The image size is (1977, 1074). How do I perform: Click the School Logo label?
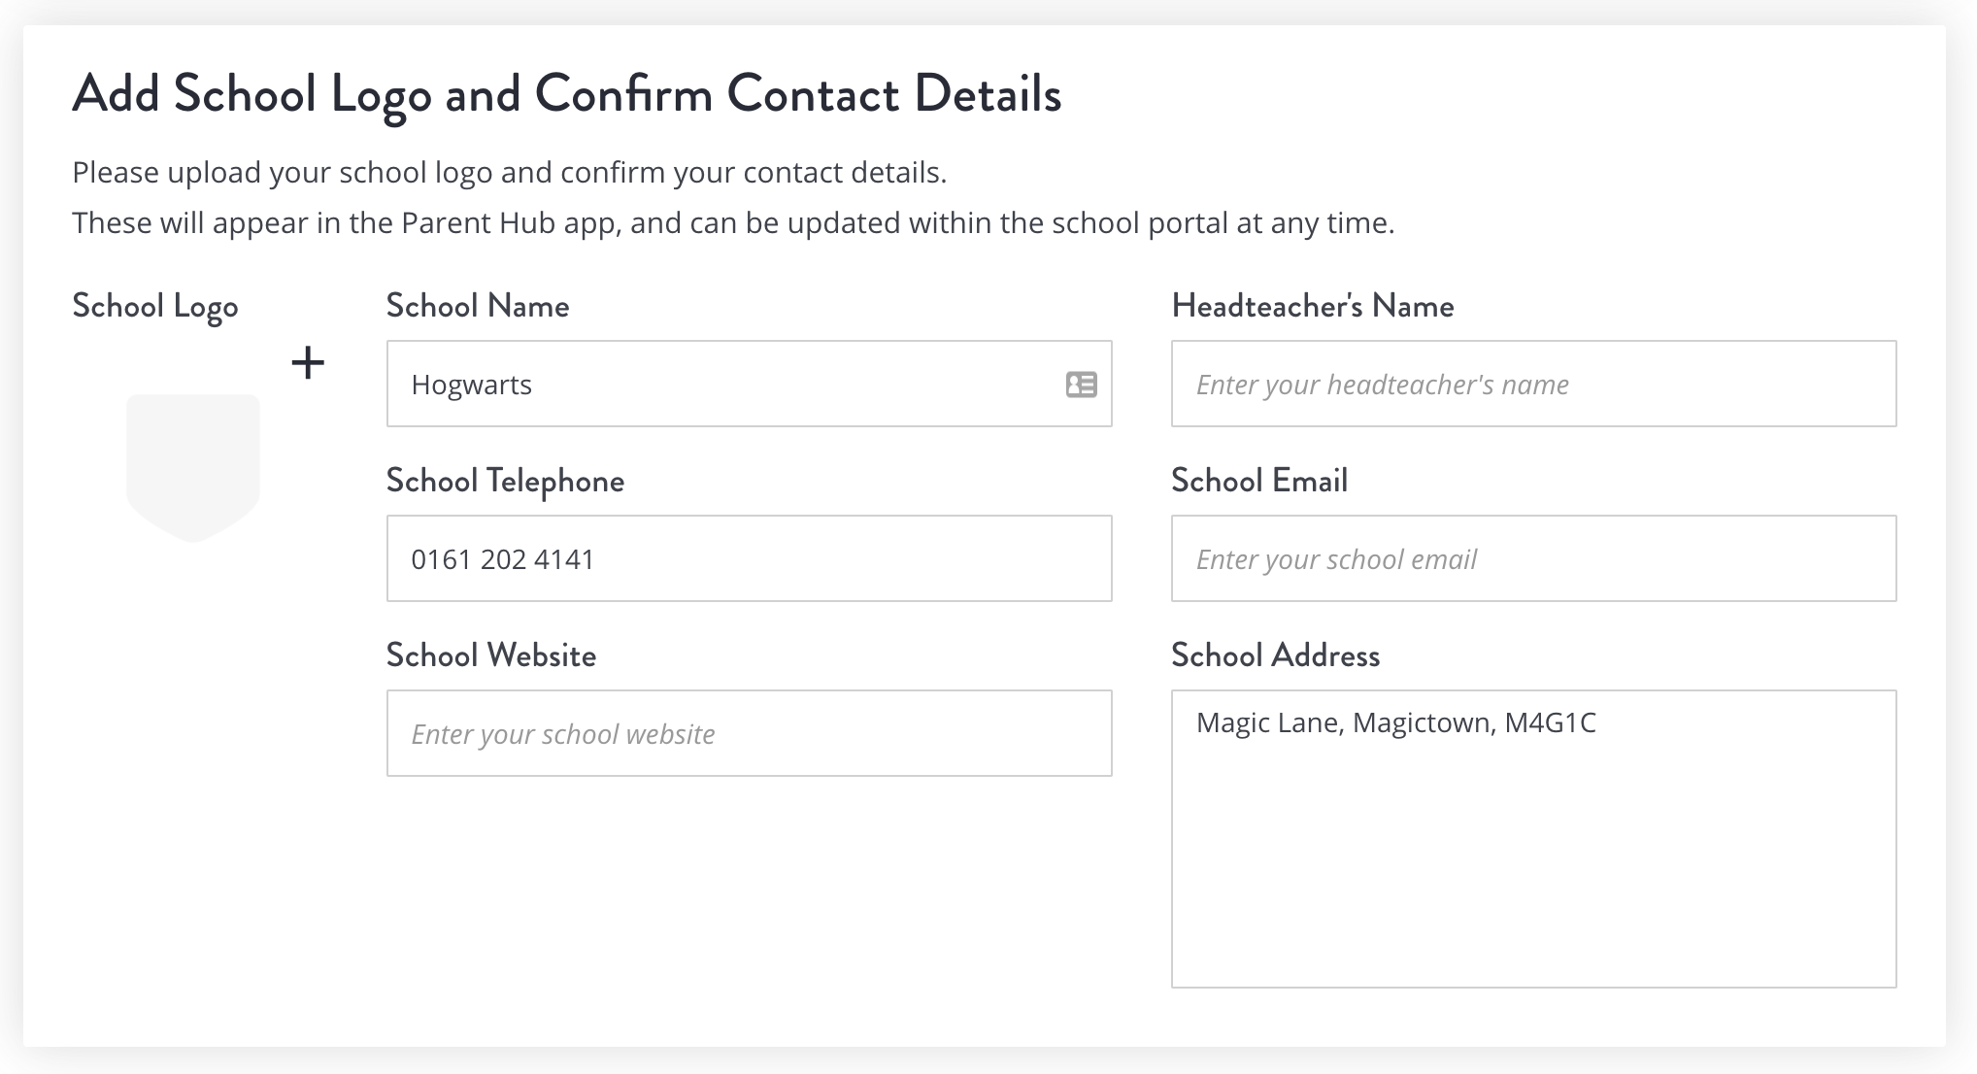(x=155, y=307)
